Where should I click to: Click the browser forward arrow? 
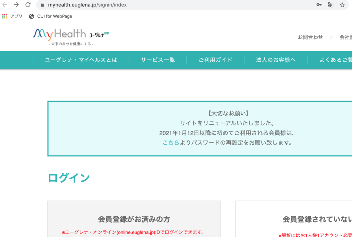click(x=16, y=5)
